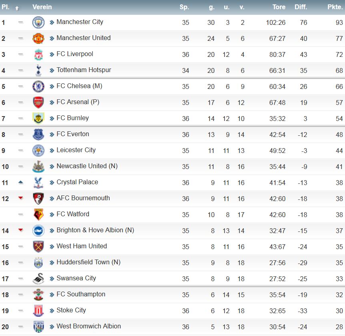Open the Newcastle United (N) link
This screenshot has height=336, width=345.
(87, 166)
